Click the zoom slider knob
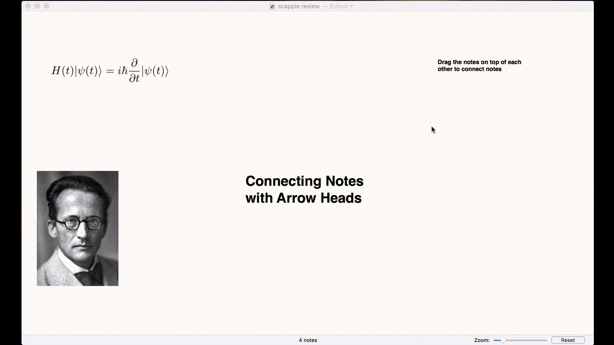Image resolution: width=614 pixels, height=345 pixels. (x=503, y=340)
